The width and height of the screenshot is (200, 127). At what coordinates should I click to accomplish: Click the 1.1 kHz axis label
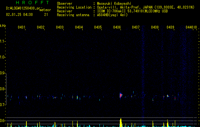[x=3, y=41]
